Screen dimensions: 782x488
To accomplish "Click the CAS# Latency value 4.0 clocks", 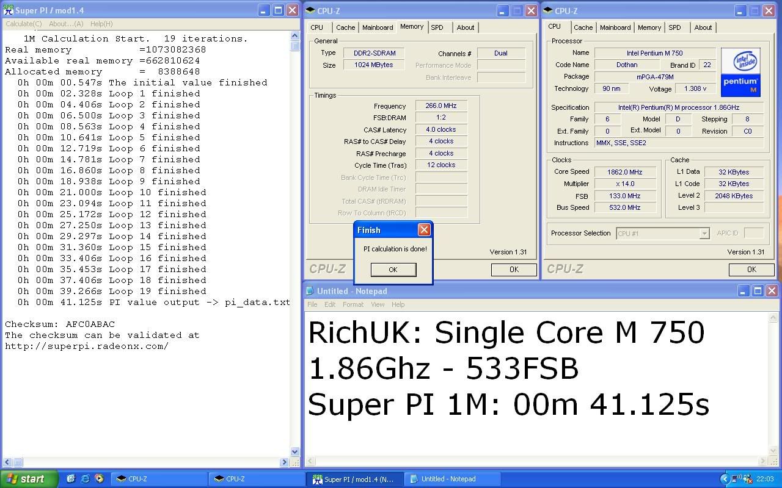I will click(441, 129).
